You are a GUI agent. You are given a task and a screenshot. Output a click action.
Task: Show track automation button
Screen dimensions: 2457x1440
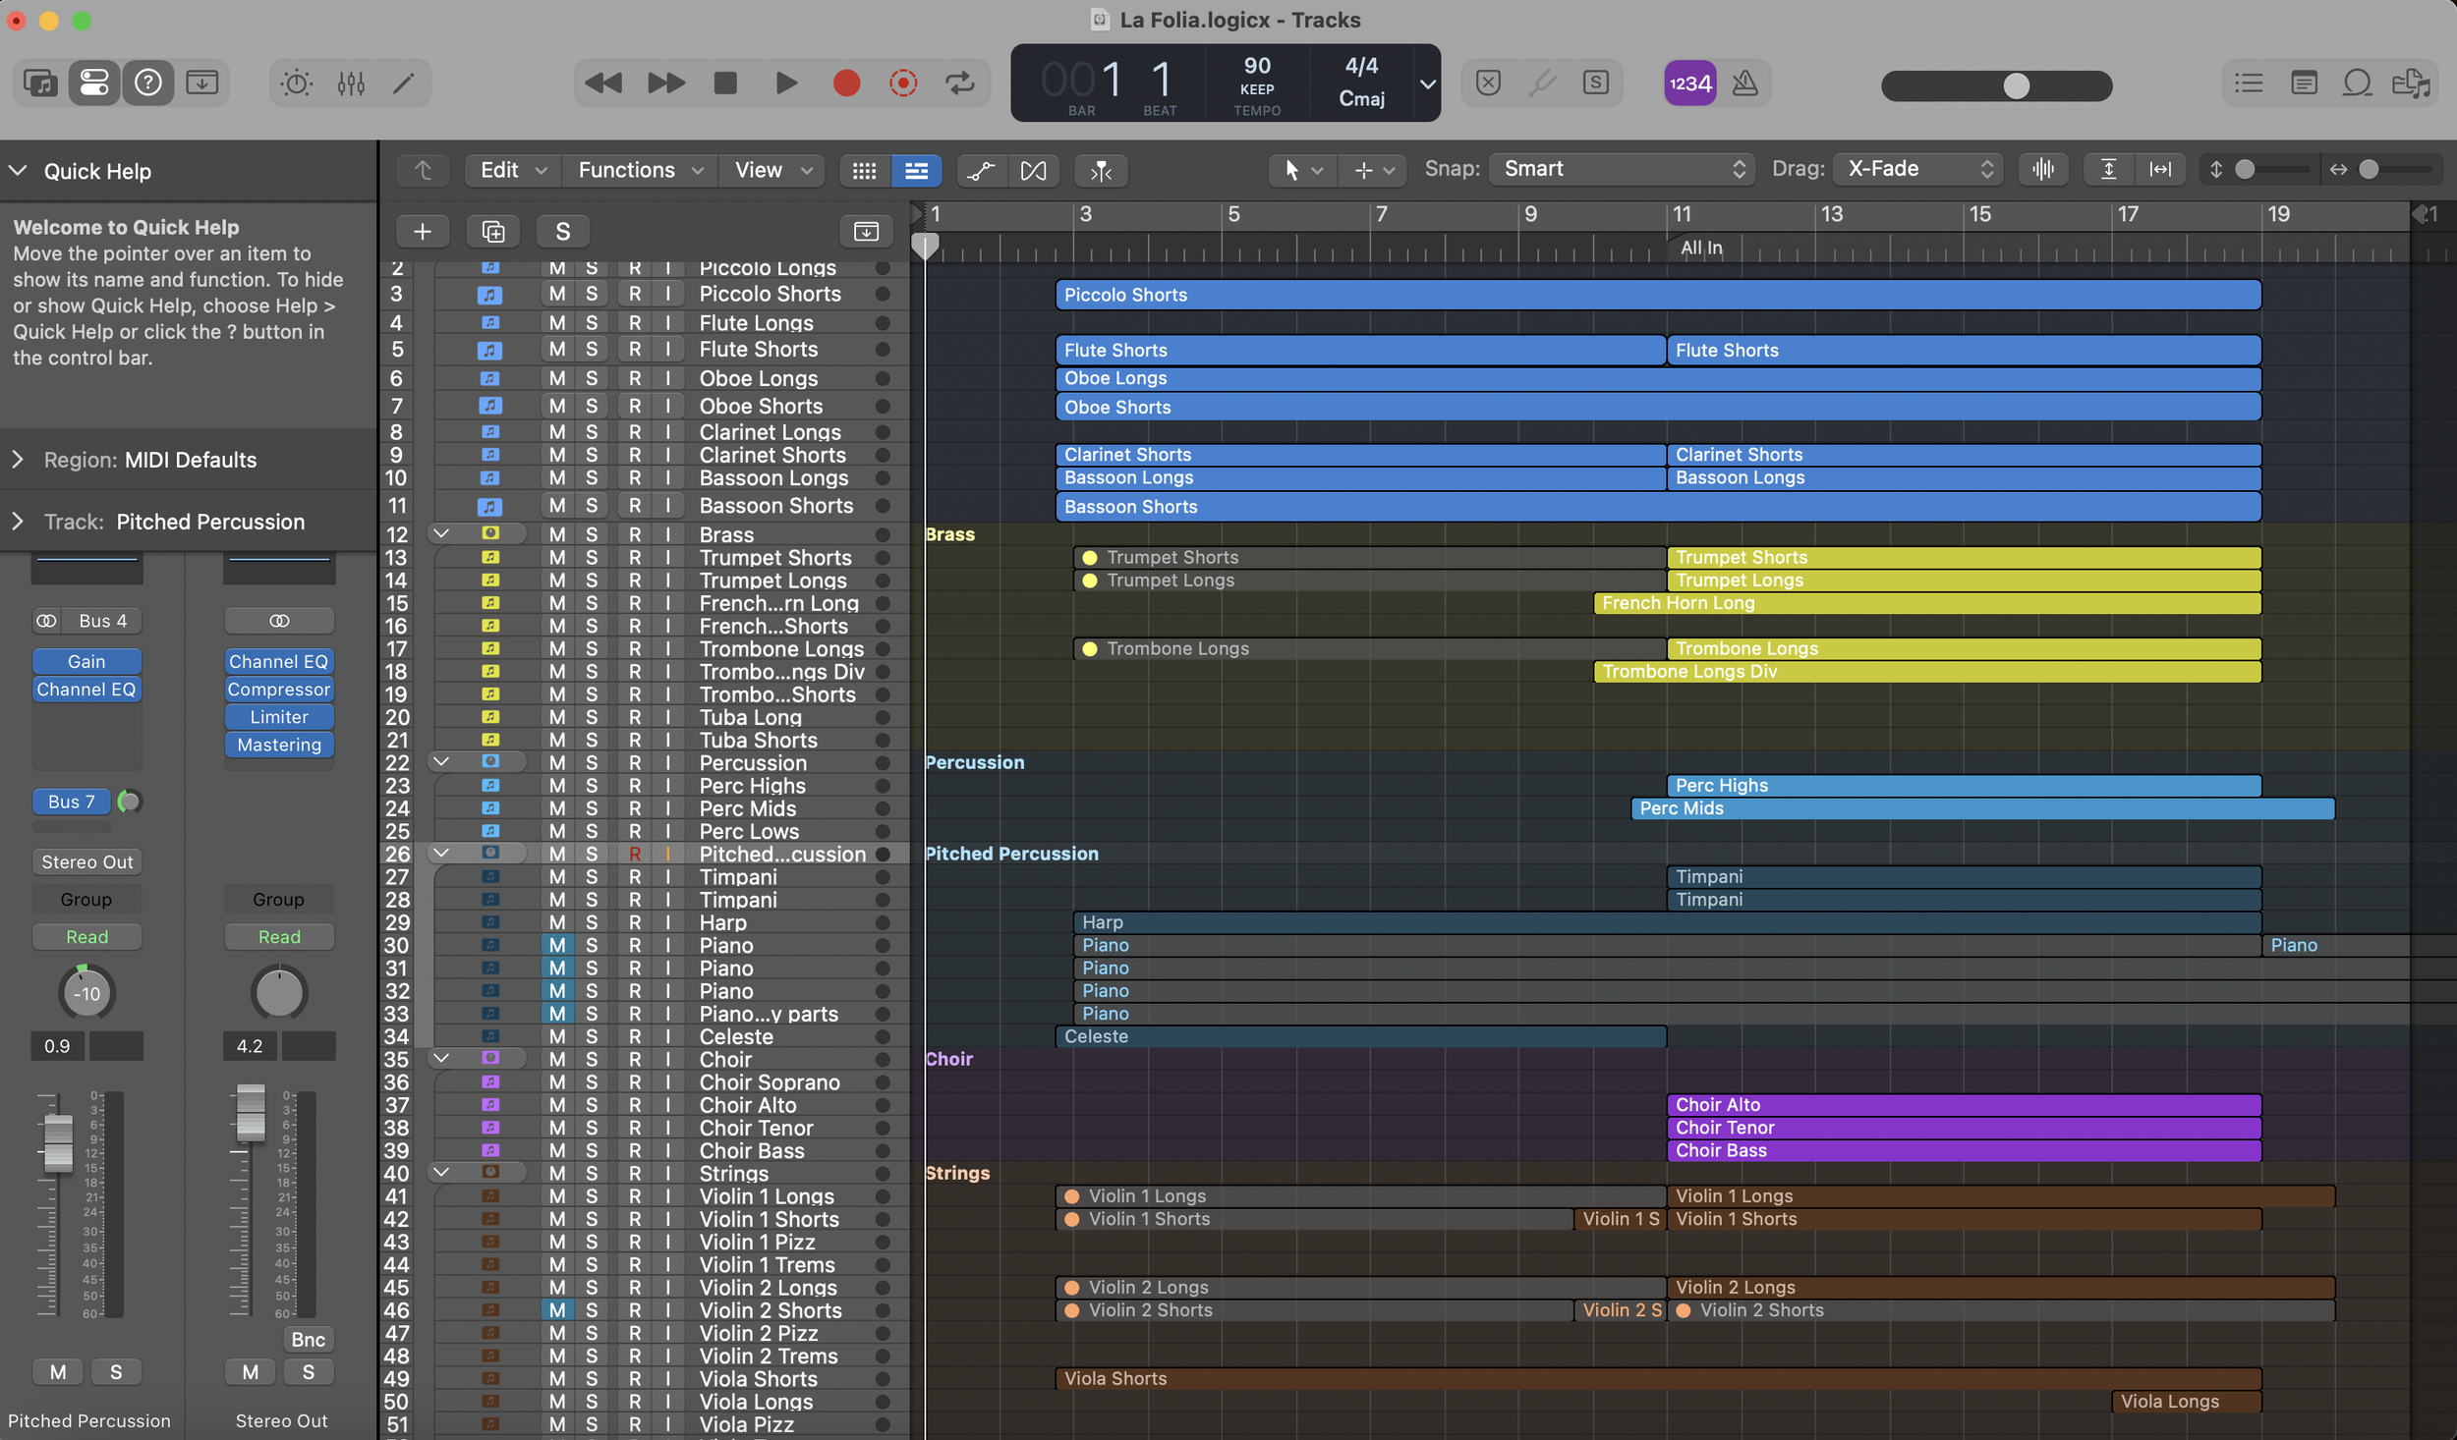coord(980,171)
